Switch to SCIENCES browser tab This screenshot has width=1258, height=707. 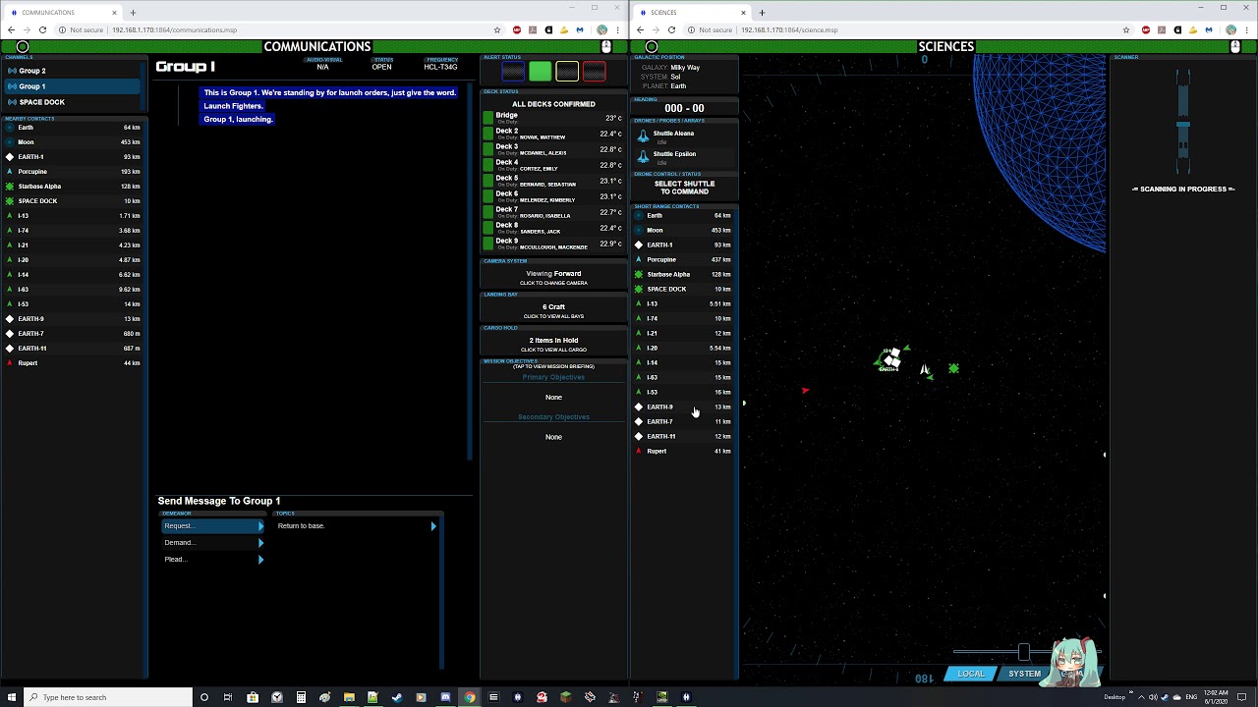click(x=690, y=13)
